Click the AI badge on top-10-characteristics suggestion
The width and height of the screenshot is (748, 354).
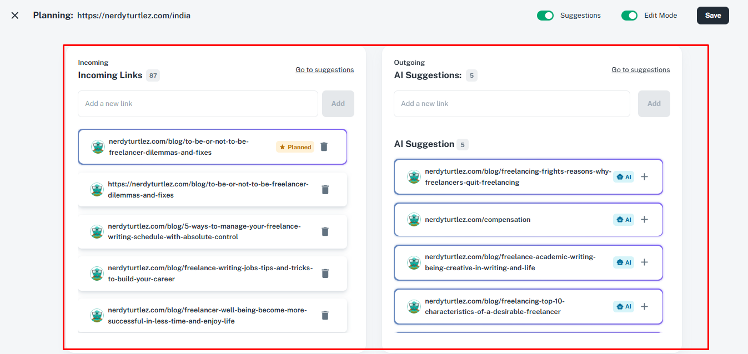[624, 306]
